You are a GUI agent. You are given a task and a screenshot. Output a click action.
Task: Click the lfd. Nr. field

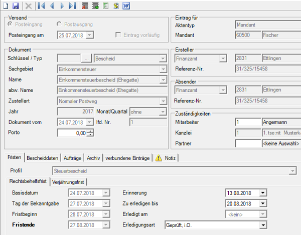coord(148,122)
